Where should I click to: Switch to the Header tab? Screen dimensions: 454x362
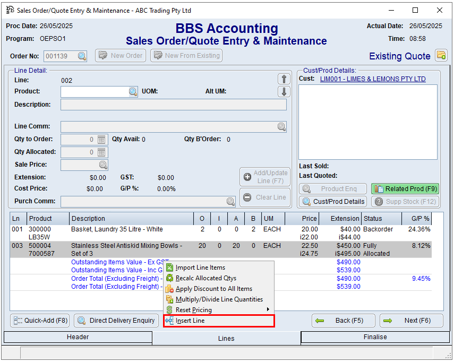click(x=78, y=337)
